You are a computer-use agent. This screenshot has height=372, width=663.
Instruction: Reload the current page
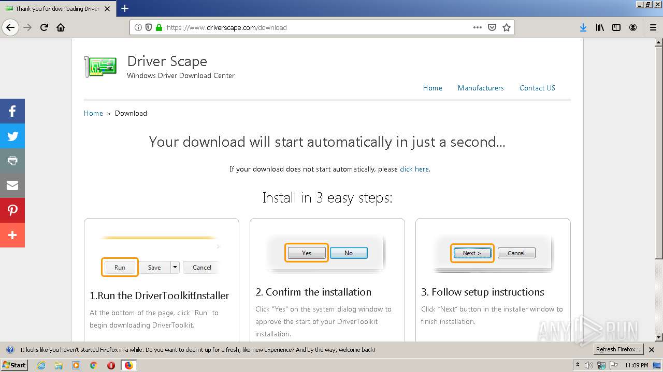(x=44, y=27)
